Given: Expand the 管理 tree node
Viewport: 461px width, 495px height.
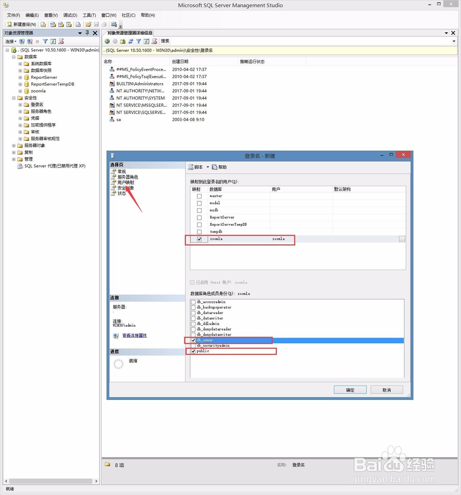Looking at the screenshot, I should pyautogui.click(x=14, y=159).
